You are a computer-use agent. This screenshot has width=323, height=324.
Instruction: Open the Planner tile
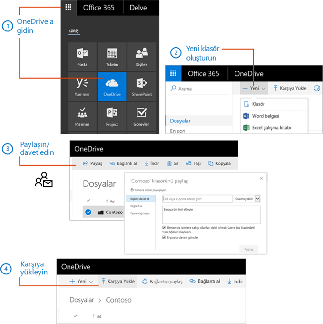[82, 116]
